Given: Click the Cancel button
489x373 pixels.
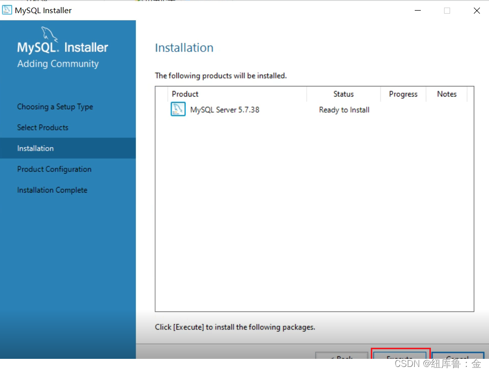Looking at the screenshot, I should (x=458, y=355).
